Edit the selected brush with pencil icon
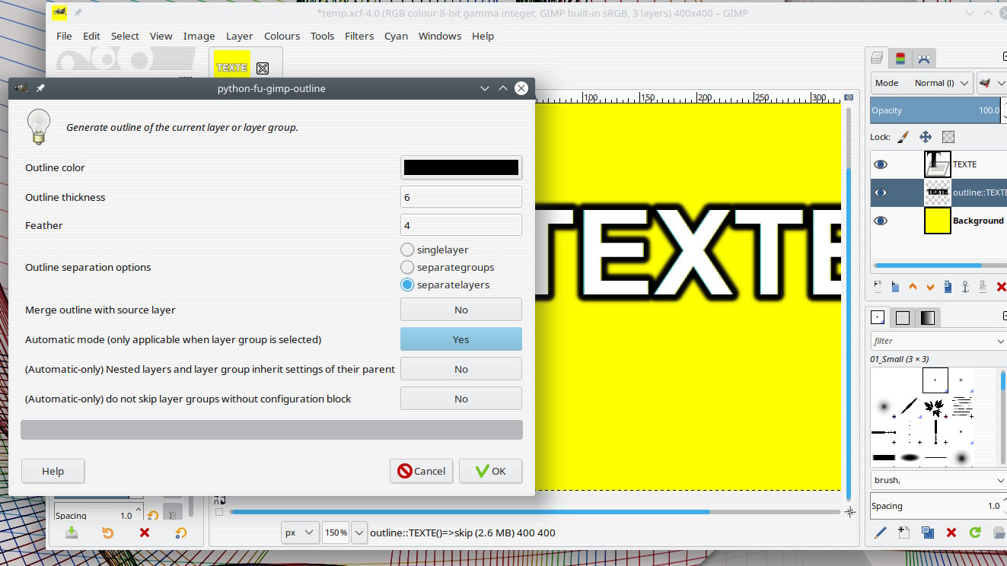Viewport: 1007px width, 566px height. tap(881, 533)
